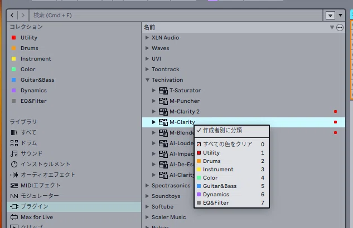Collapse the Techivation folder
The image size is (353, 228).
147,80
